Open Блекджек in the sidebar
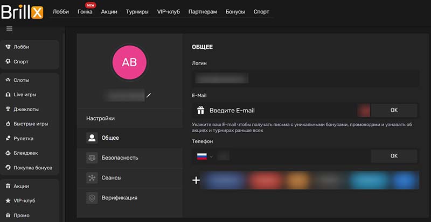 26,153
